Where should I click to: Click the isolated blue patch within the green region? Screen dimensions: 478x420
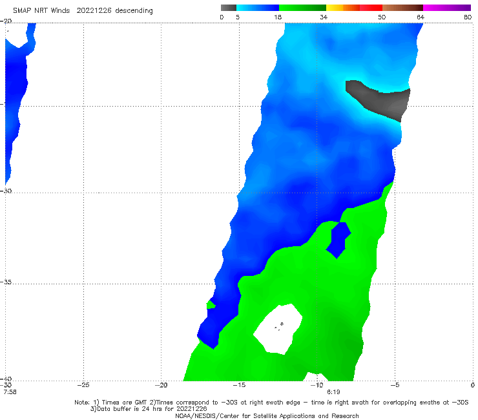(338, 240)
